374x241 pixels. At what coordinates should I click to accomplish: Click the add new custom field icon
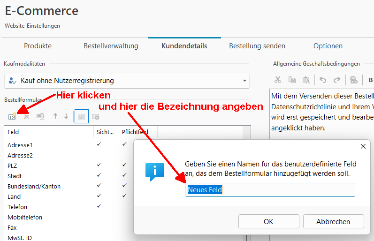click(x=12, y=116)
